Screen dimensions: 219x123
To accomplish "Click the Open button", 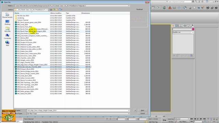I will tap(142, 110).
